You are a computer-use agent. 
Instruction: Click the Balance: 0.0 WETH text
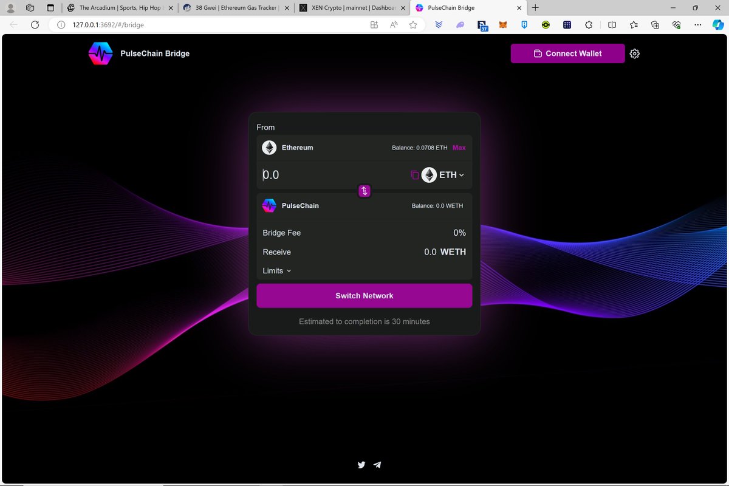437,206
